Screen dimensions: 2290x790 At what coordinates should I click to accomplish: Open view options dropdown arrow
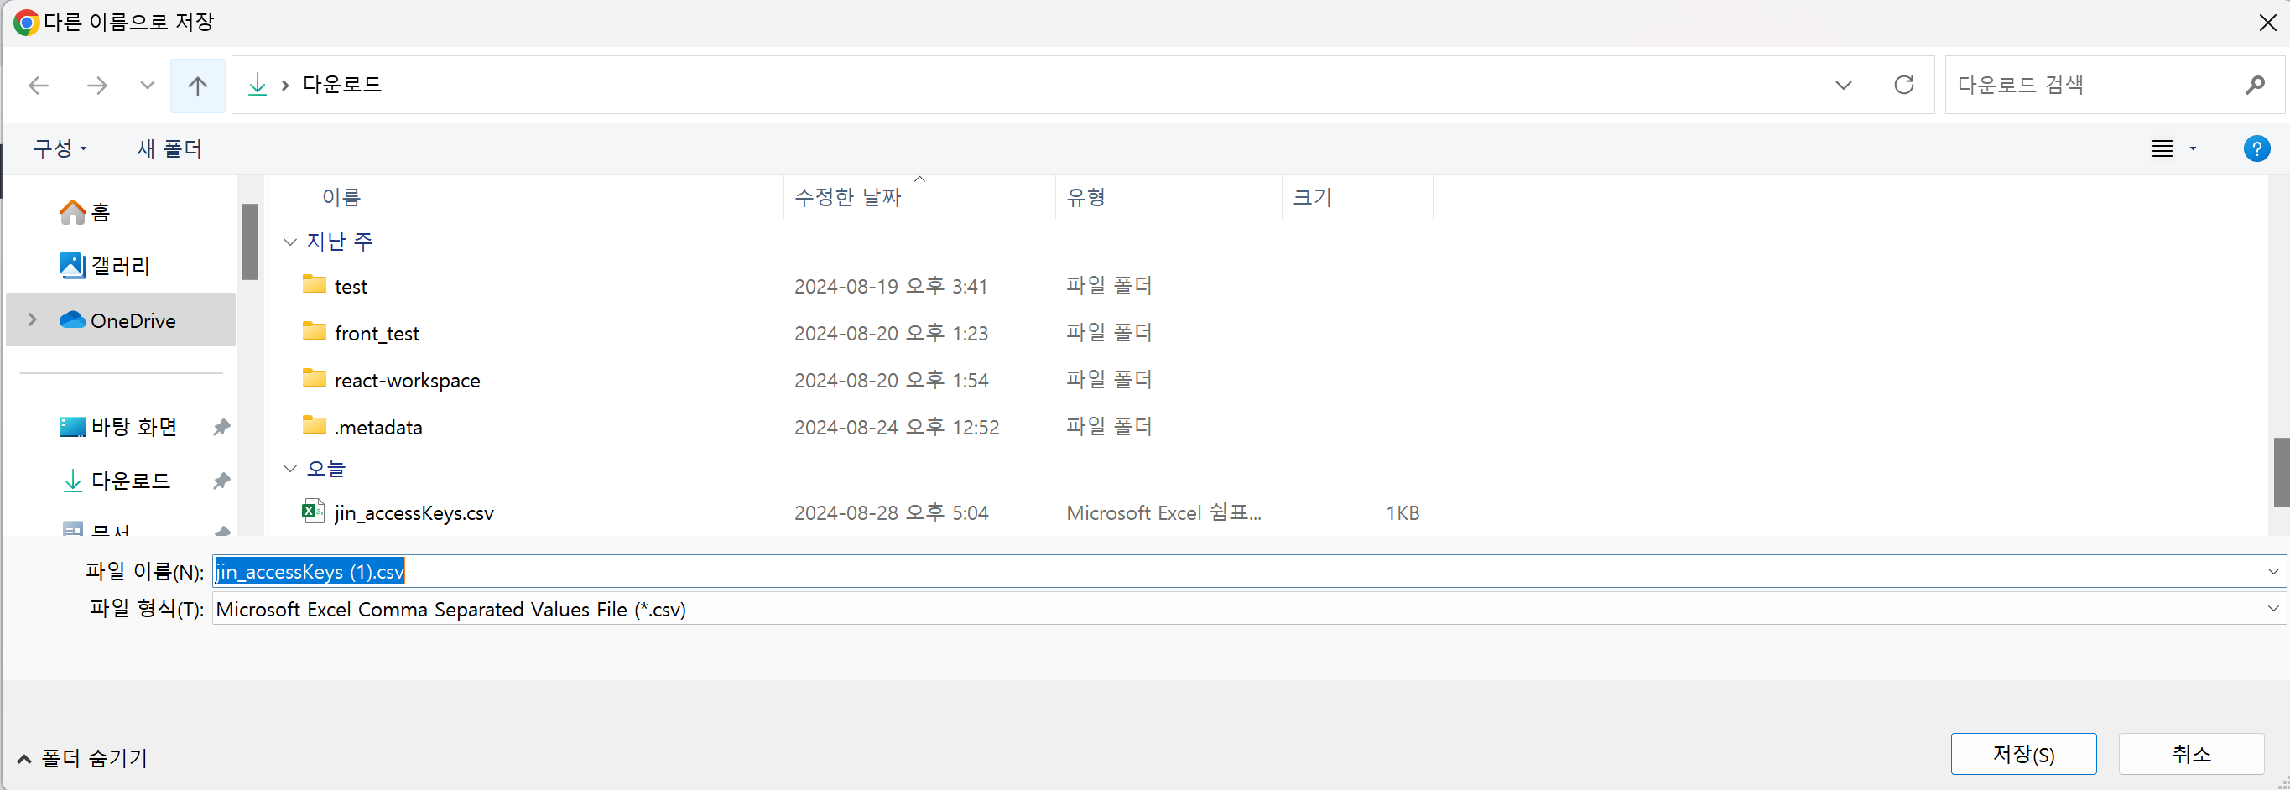tap(2193, 148)
